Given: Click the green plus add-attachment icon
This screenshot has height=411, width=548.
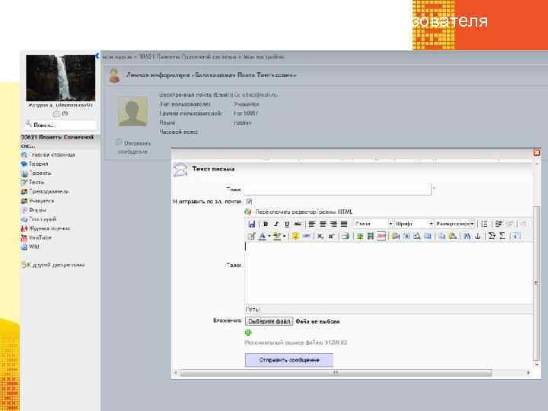Looking at the screenshot, I should pyautogui.click(x=248, y=333).
